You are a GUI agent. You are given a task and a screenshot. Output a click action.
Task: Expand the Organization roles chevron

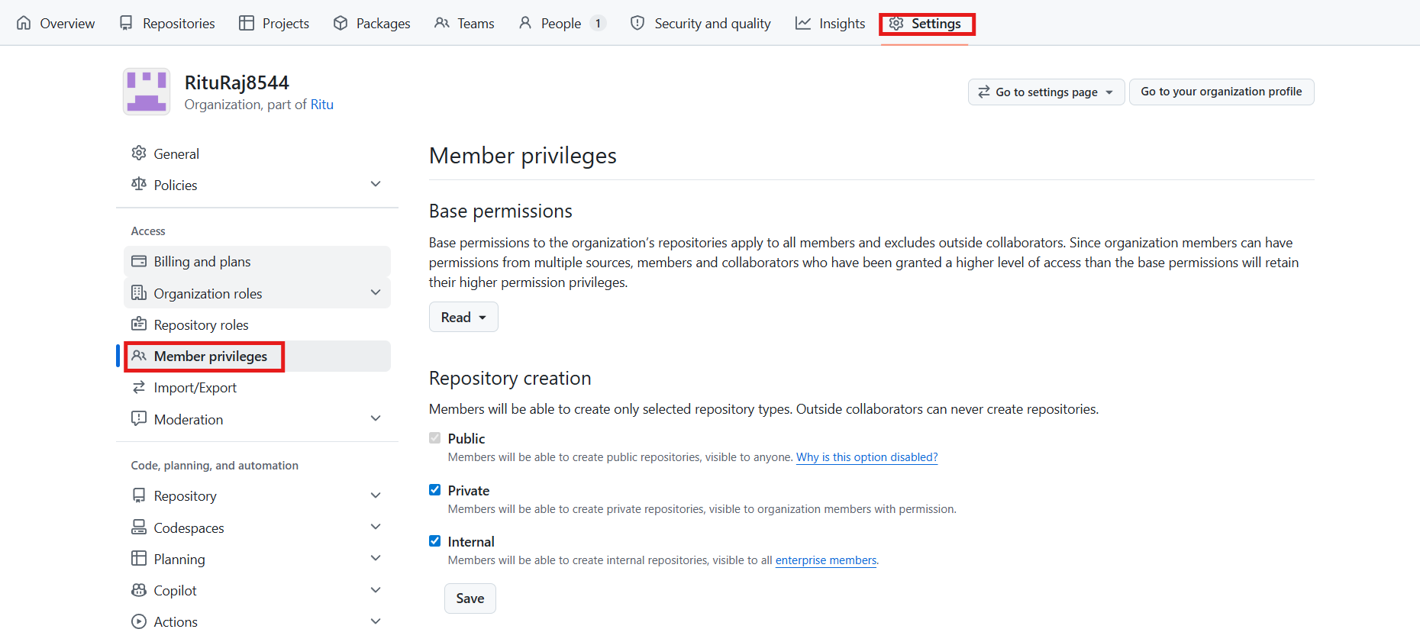coord(376,292)
